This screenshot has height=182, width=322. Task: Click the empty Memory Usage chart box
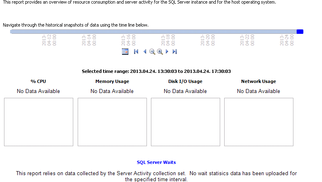pos(112,122)
